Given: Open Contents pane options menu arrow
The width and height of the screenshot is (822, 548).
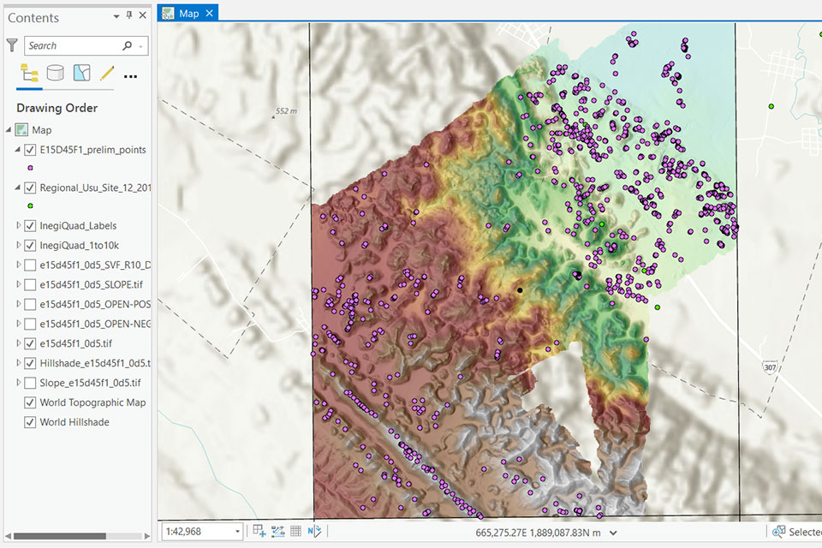Looking at the screenshot, I should 116,16.
